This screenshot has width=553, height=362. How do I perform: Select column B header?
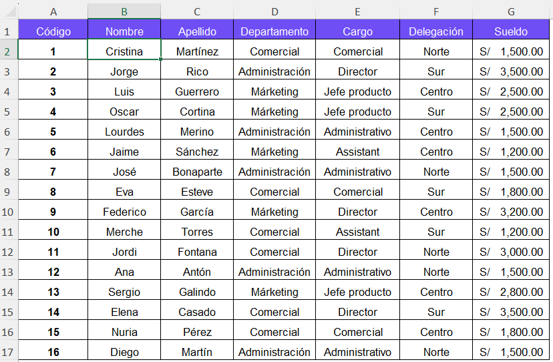click(x=124, y=11)
